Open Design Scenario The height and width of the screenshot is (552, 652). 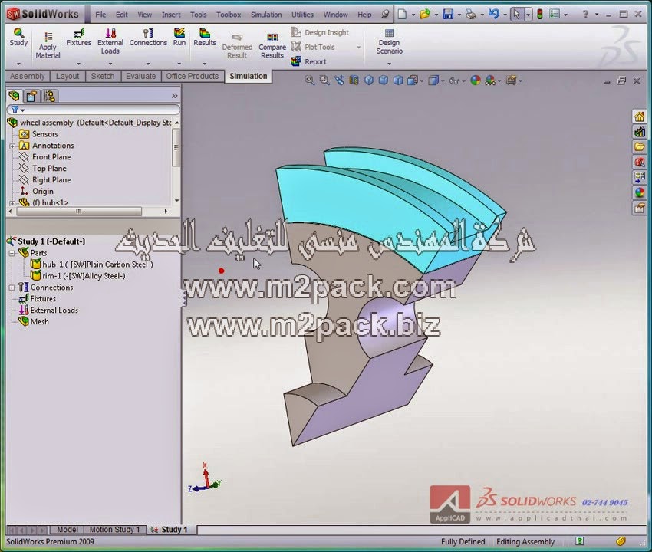(389, 41)
